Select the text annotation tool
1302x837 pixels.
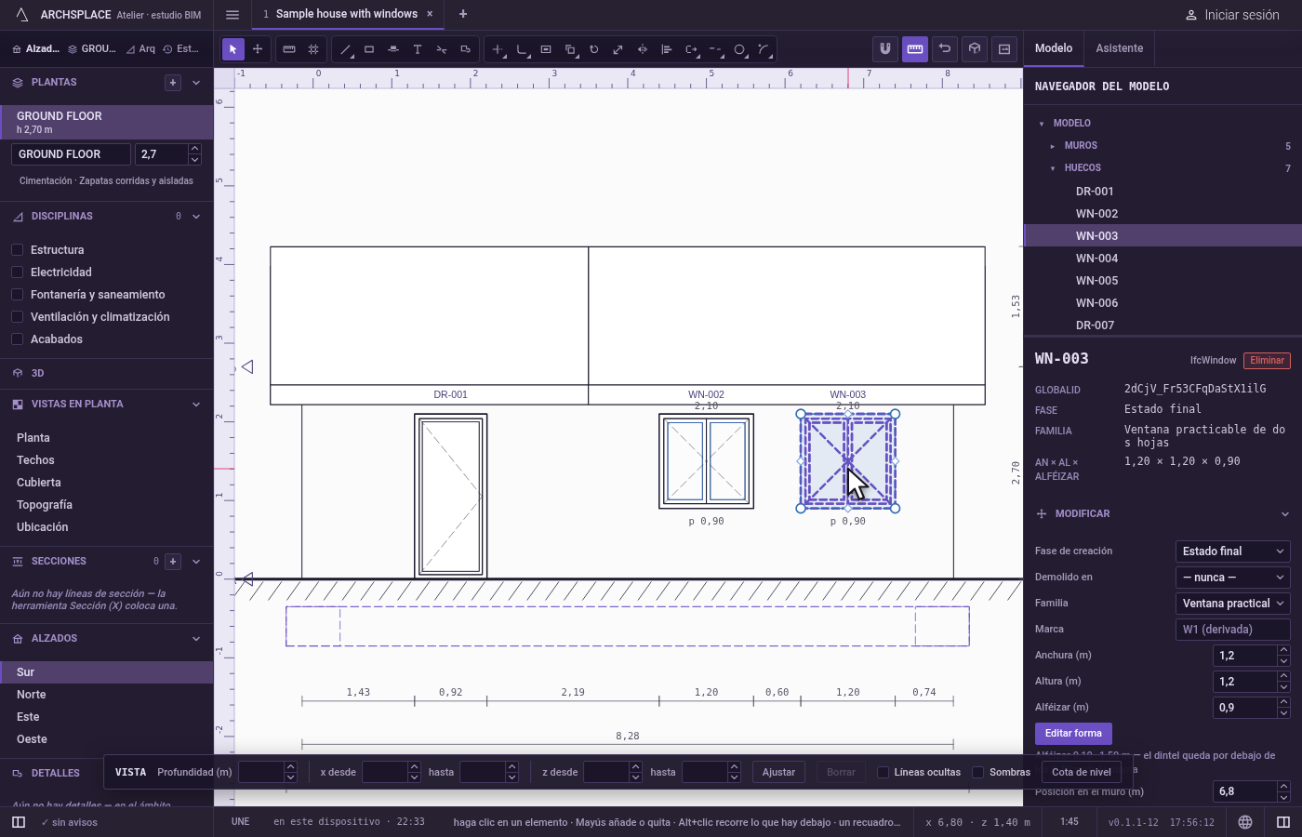tap(418, 49)
